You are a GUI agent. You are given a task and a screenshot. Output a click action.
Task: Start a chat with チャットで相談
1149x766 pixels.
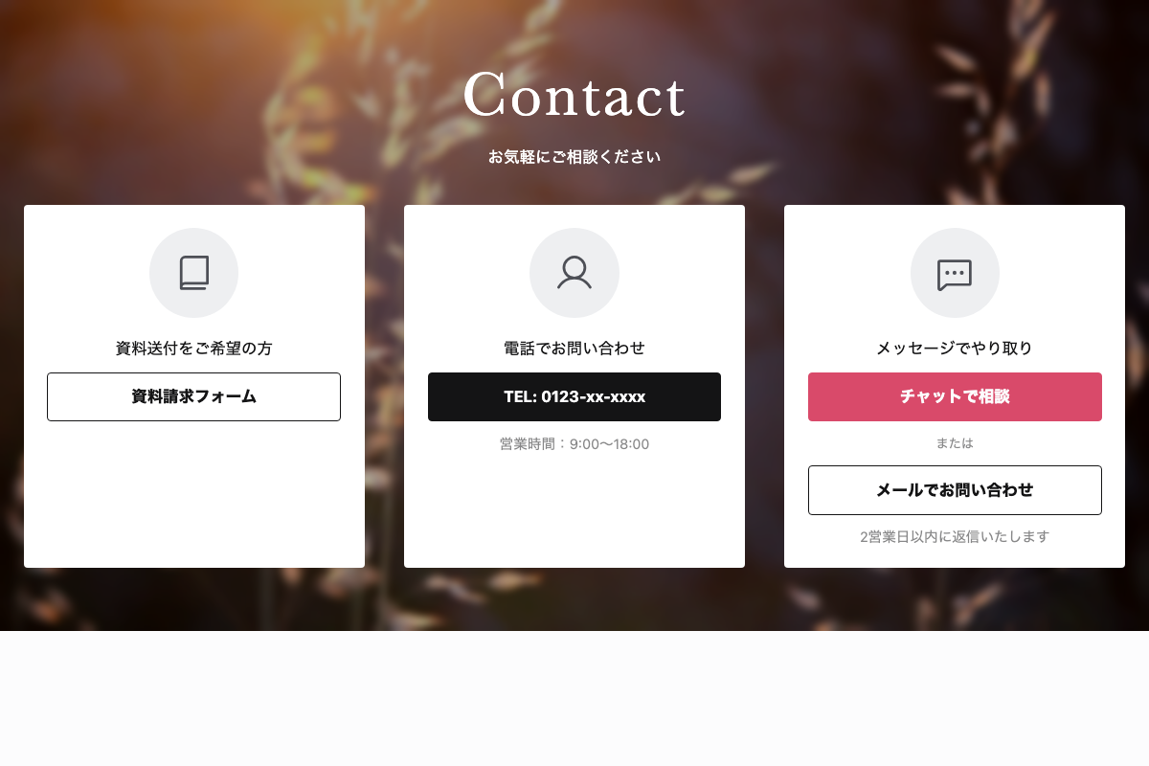click(x=955, y=396)
